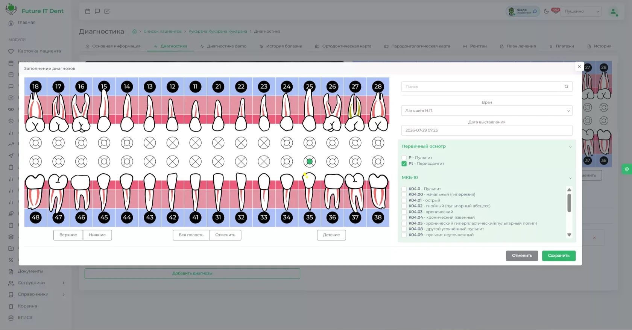Screen dimensions: 632x330
Task: Click green-filled surface circle of tooth 35
Action: click(x=309, y=162)
